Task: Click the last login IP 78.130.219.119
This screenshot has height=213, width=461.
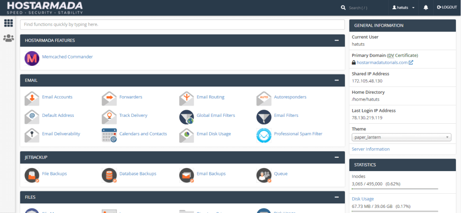Action: 367,118
